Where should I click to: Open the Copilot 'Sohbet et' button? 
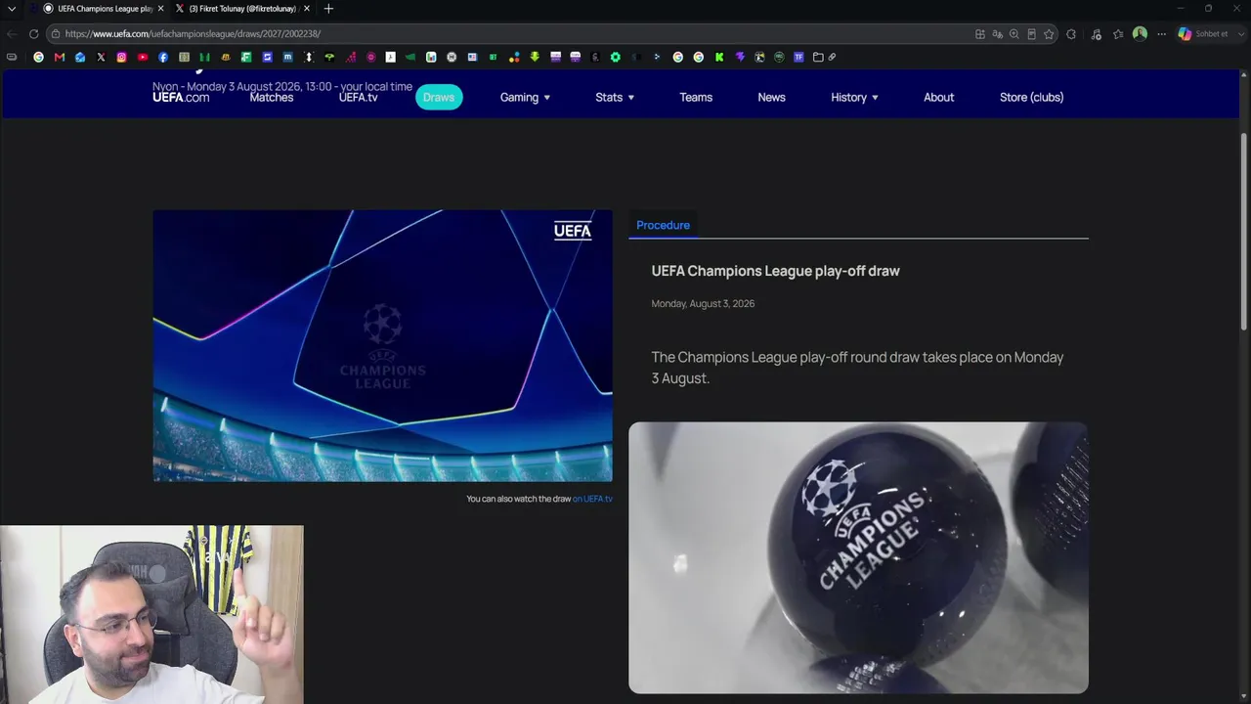(x=1203, y=33)
